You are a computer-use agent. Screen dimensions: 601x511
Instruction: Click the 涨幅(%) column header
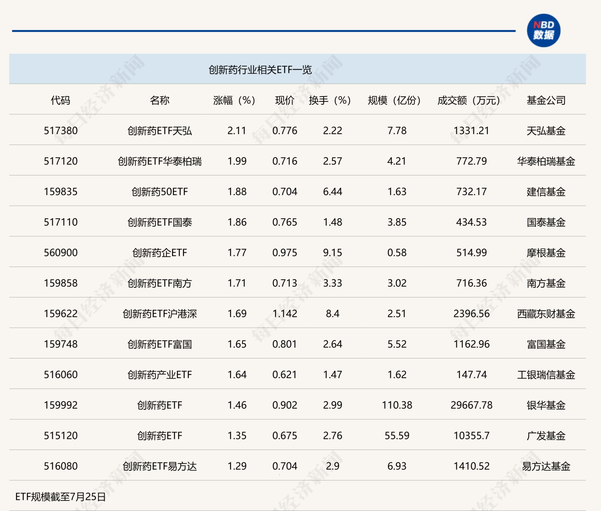point(234,100)
